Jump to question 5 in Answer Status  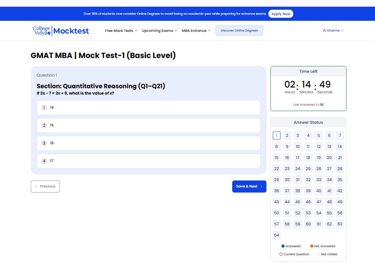(319, 136)
